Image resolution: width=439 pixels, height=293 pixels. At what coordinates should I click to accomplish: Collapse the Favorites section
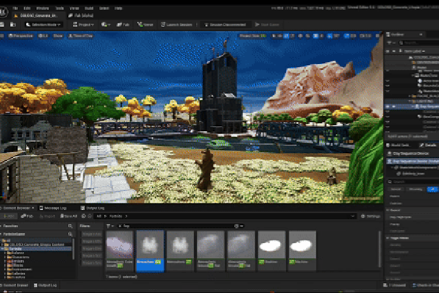1,226
